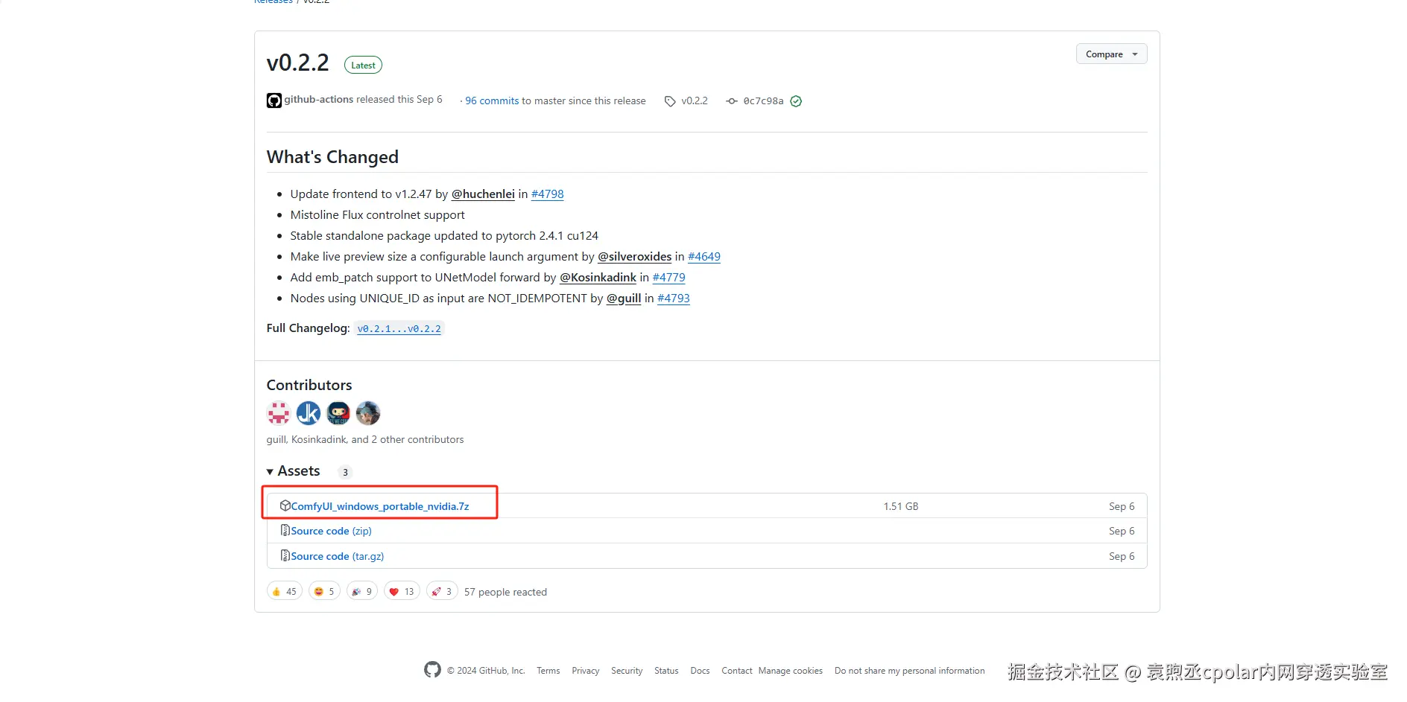Open pull request #4793

coord(674,298)
